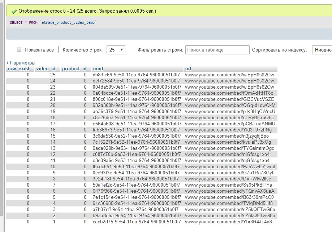
Task: Click the status text 'Отображение строк 0 - 24'
Action: (47, 11)
